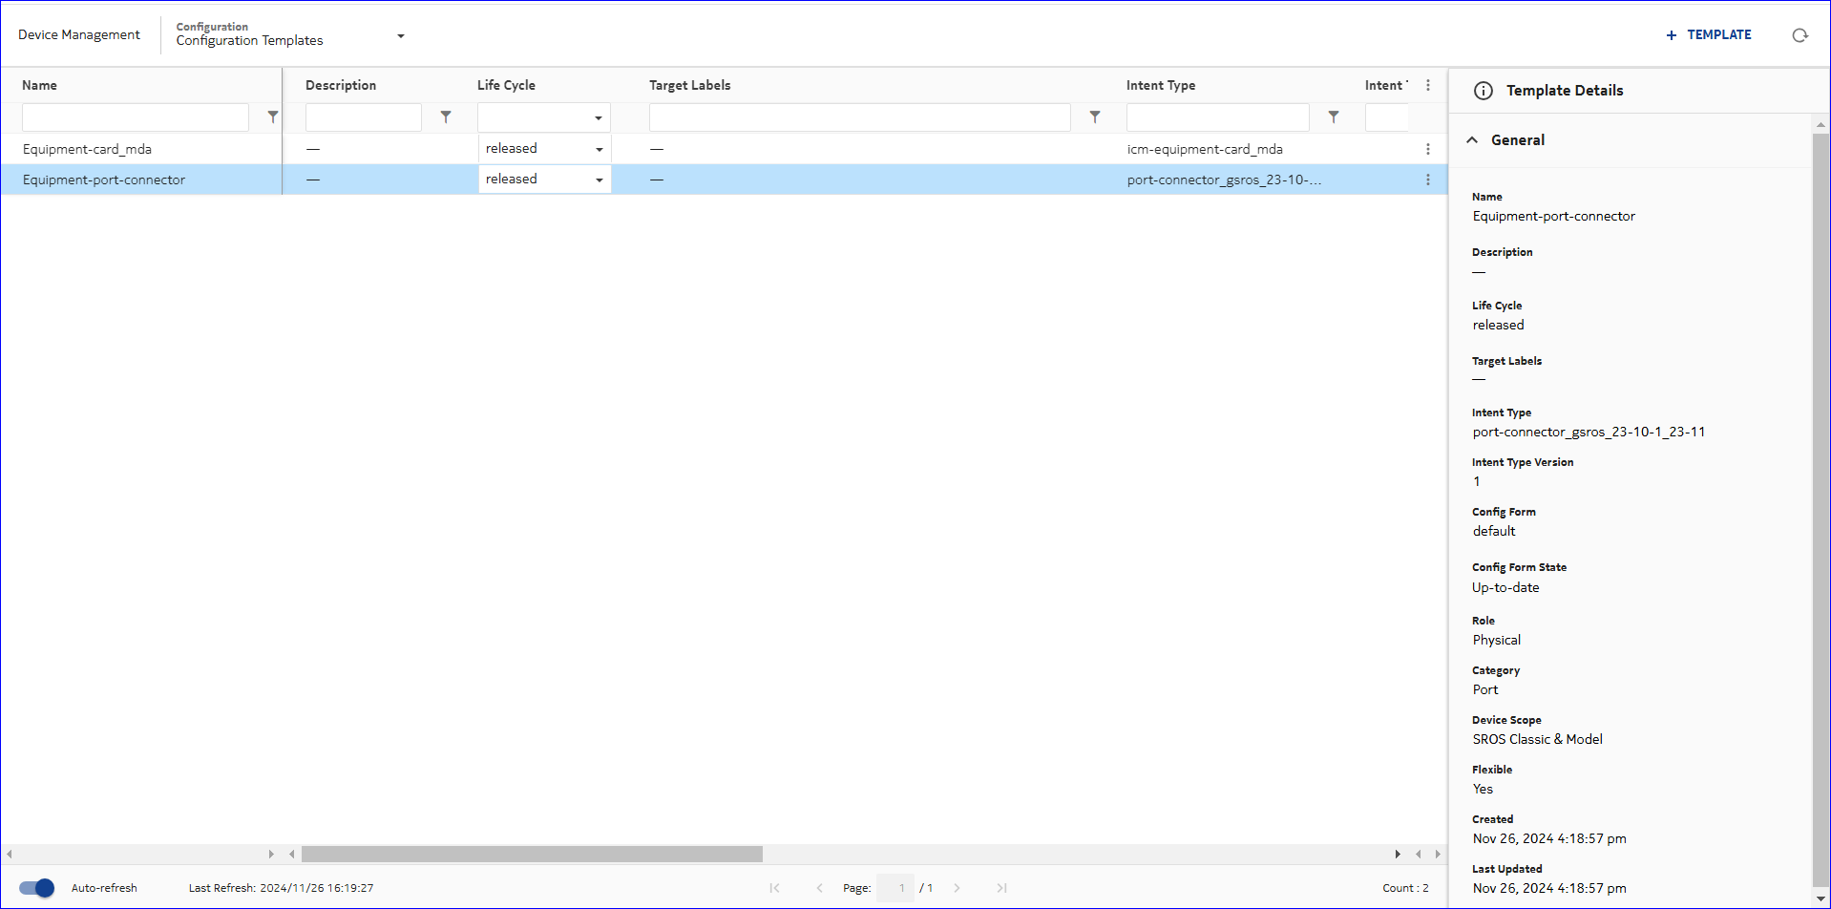1831x909 pixels.
Task: Click the Name filter input field
Action: coord(136,117)
